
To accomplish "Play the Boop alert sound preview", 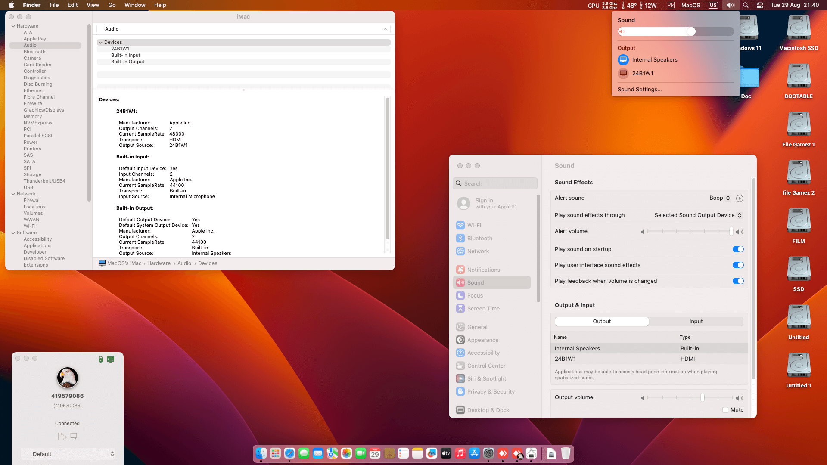I will pos(740,198).
